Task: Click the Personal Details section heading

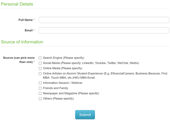Action: click(17, 4)
